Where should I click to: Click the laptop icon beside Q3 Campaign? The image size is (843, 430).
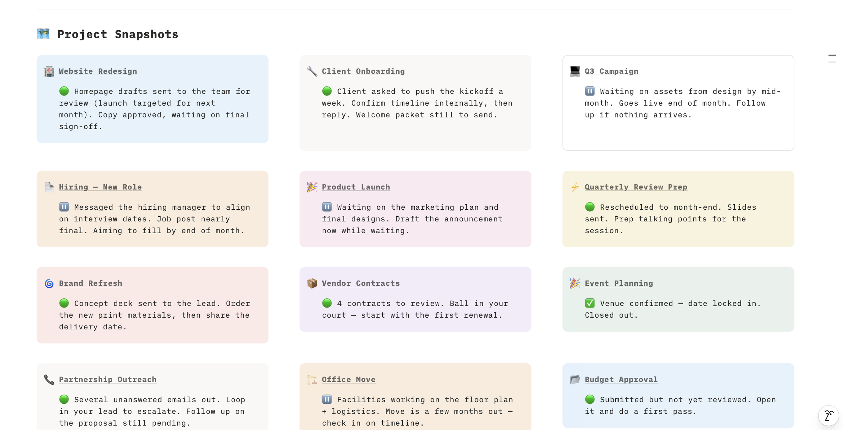(x=575, y=71)
